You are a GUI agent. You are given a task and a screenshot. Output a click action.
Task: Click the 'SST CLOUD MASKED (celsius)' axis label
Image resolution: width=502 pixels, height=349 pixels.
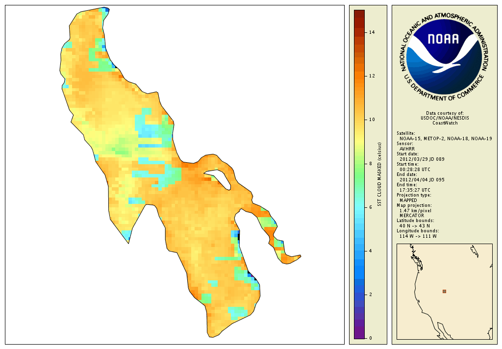(x=379, y=174)
